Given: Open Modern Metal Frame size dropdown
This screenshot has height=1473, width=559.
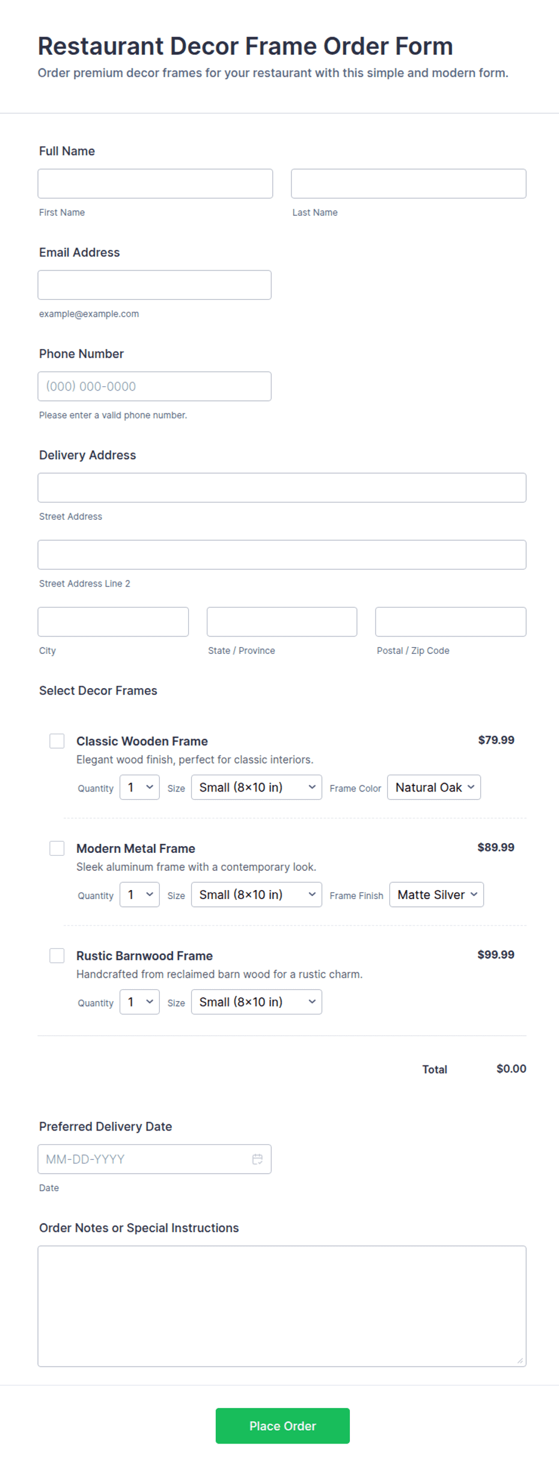Looking at the screenshot, I should tap(257, 894).
